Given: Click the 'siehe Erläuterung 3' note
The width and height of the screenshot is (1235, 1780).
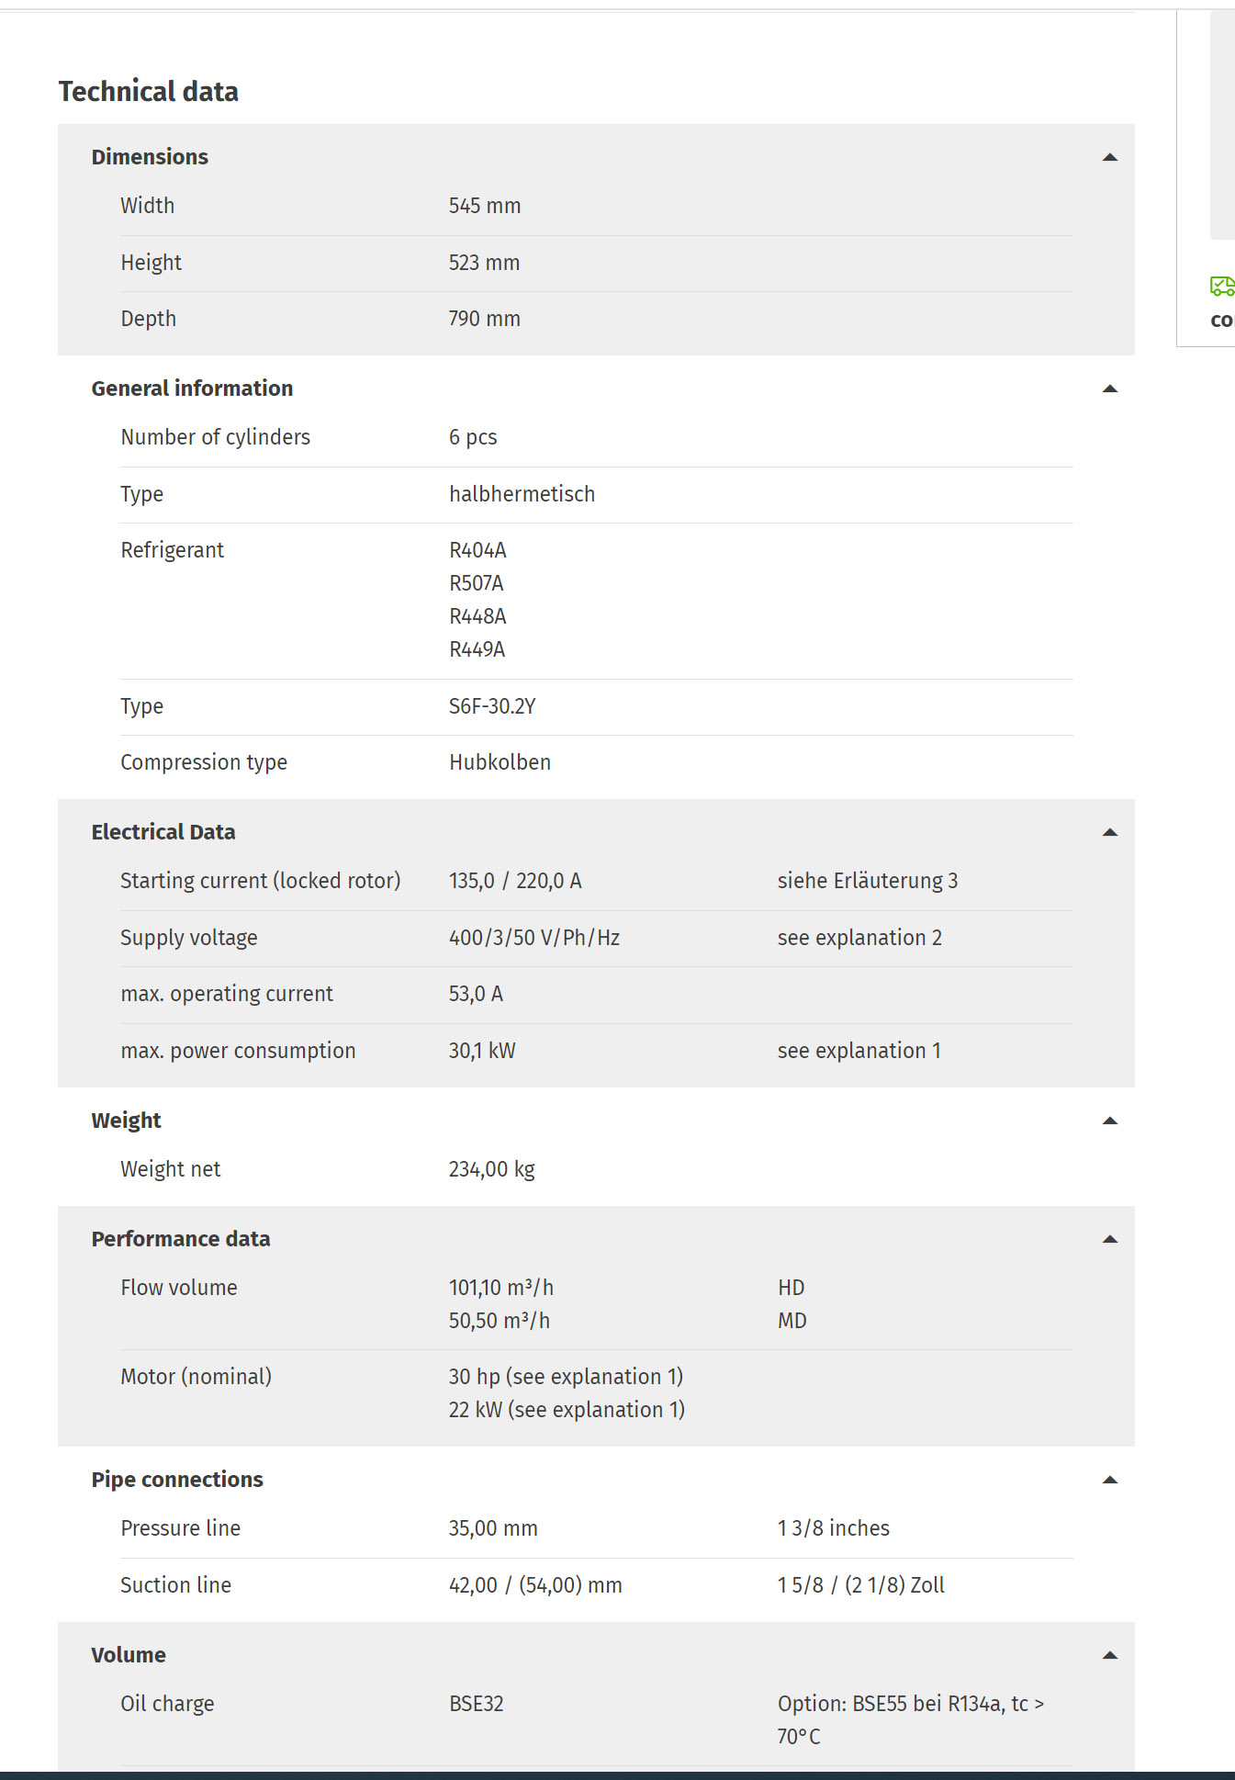Looking at the screenshot, I should click(868, 881).
